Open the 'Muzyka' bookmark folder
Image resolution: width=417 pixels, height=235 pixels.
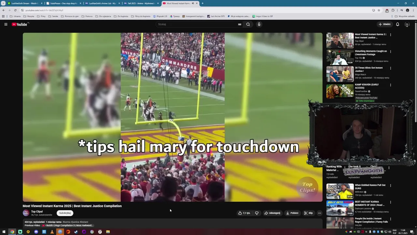click(29, 16)
